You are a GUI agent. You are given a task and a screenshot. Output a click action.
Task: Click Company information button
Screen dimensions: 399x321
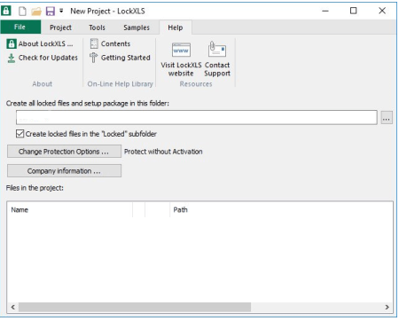tap(64, 171)
